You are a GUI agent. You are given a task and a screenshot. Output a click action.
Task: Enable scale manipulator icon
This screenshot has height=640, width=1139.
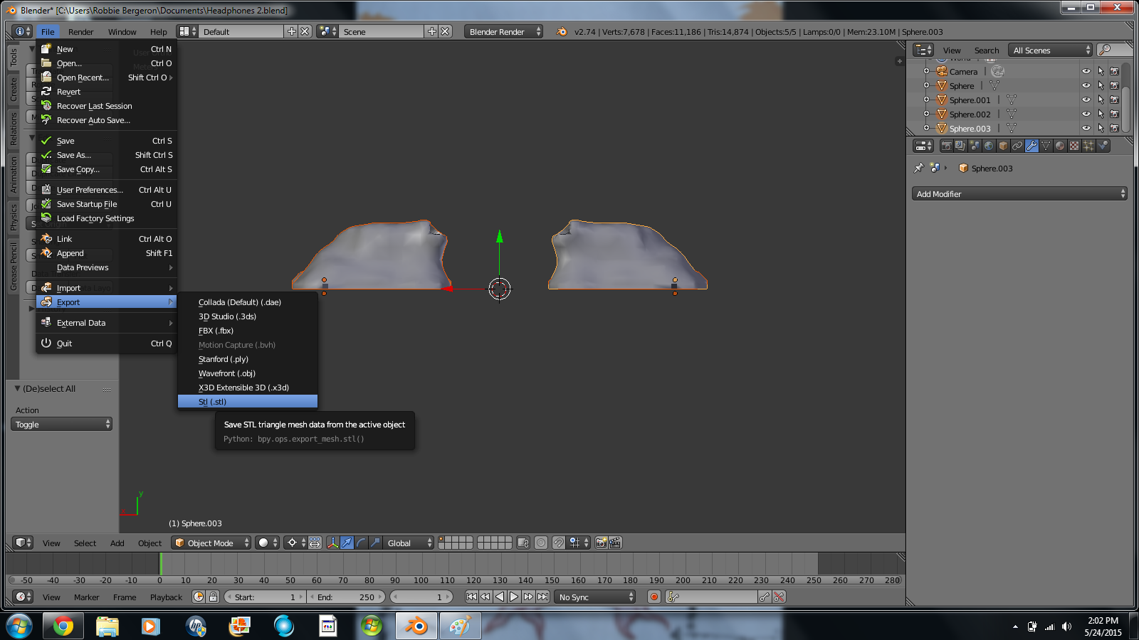[375, 543]
